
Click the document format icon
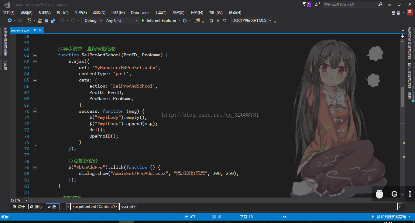click(211, 21)
